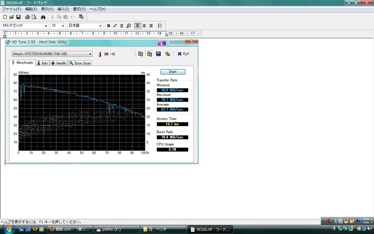This screenshot has width=374, height=234.
Task: Click the Find binoculars icon
Action: click(x=43, y=17)
